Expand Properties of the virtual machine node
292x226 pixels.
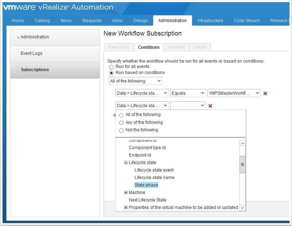pyautogui.click(x=126, y=207)
